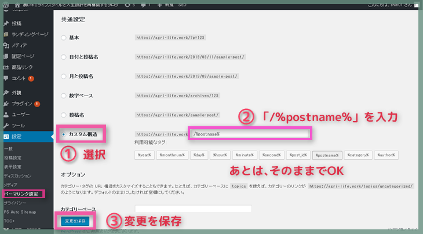This screenshot has height=234, width=423.
Task: Click the ランディングページ icon in sidebar
Action: [6, 34]
